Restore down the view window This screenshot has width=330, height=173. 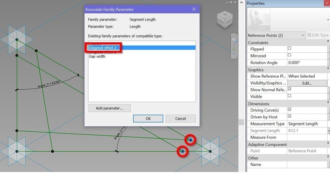[x=231, y=2]
